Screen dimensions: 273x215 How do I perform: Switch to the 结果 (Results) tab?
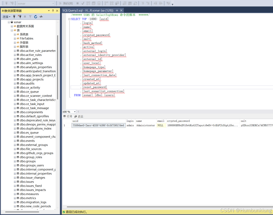coord(68,116)
